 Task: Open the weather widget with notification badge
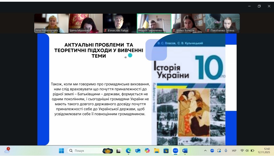[7, 150]
